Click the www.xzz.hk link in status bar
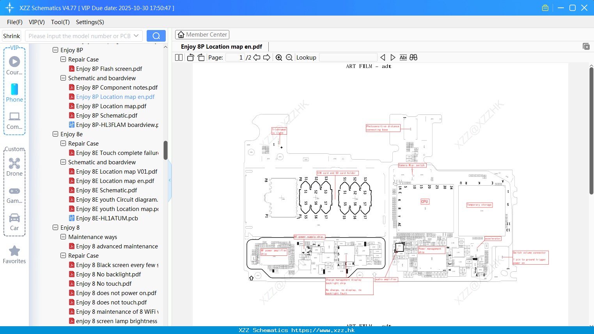This screenshot has width=594, height=334. (x=323, y=330)
